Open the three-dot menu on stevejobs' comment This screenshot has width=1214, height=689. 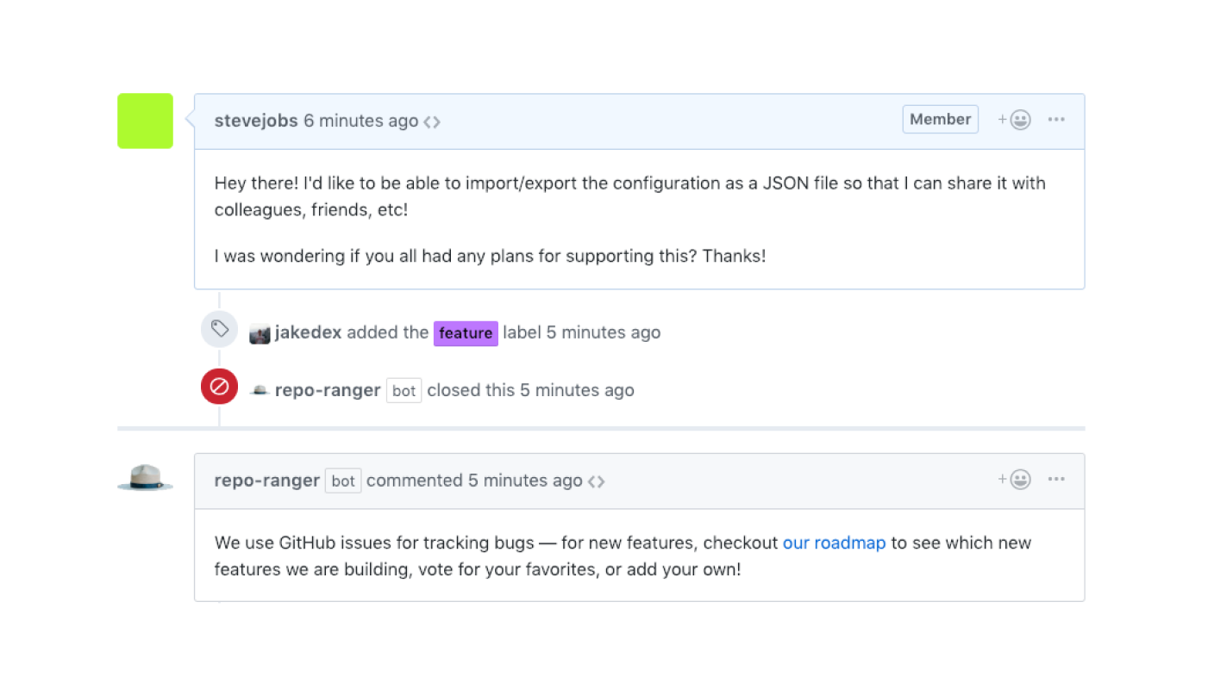click(x=1056, y=120)
